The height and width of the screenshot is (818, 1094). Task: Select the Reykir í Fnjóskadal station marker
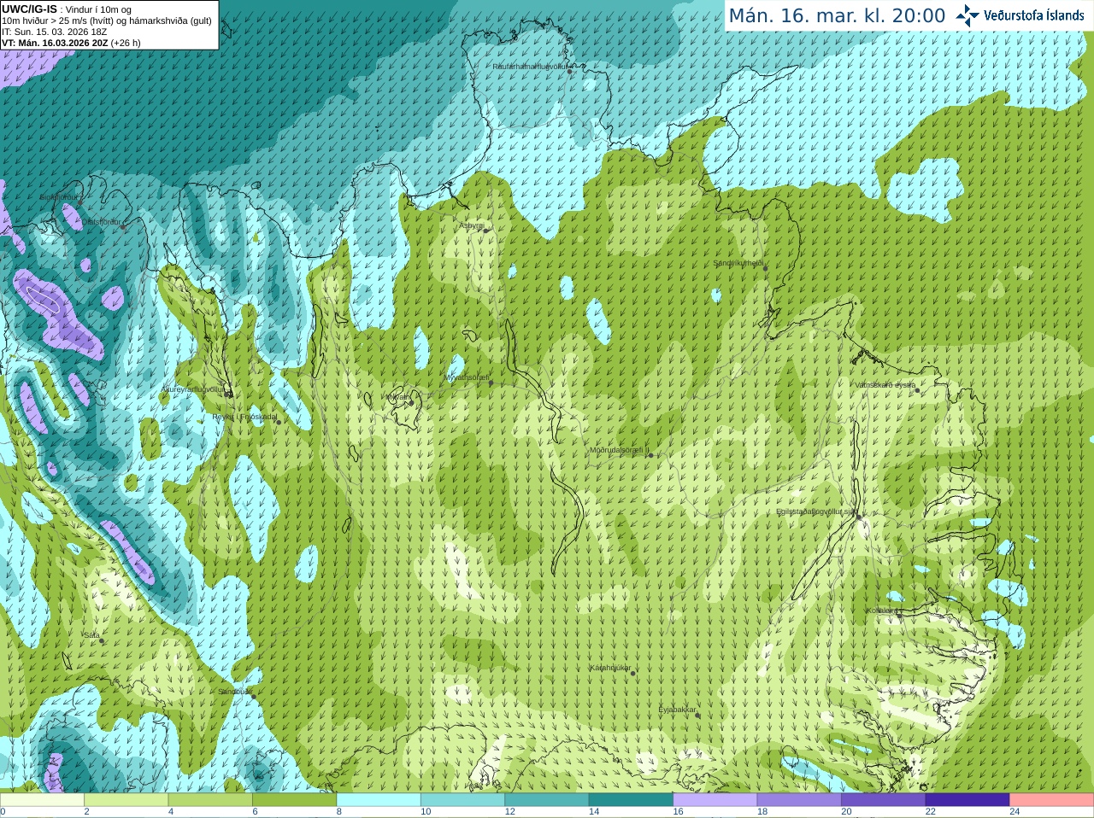pyautogui.click(x=279, y=422)
